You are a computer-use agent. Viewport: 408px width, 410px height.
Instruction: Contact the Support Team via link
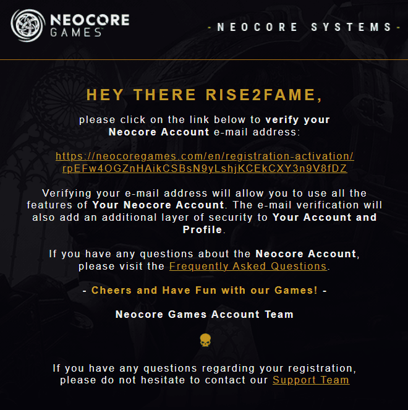pyautogui.click(x=310, y=380)
